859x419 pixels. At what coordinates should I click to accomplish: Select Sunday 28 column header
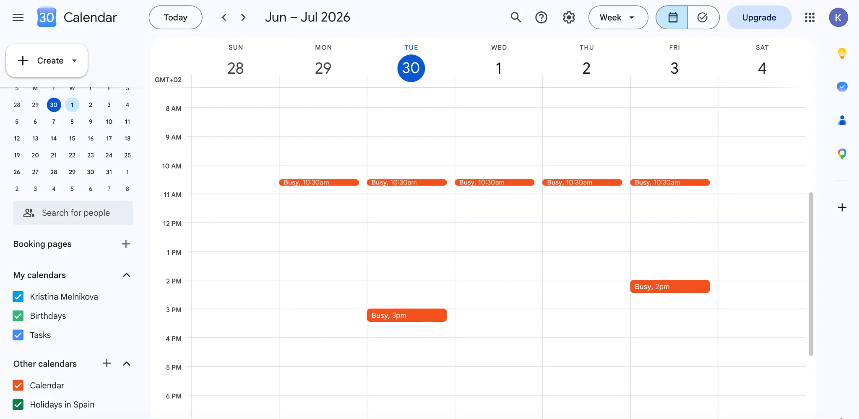click(236, 62)
